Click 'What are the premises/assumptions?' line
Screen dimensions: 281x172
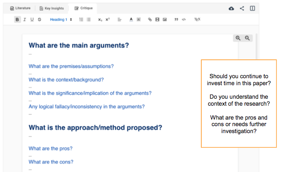click(71, 66)
